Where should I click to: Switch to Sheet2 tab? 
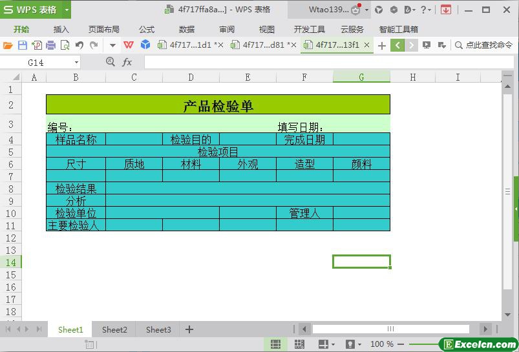[114, 329]
